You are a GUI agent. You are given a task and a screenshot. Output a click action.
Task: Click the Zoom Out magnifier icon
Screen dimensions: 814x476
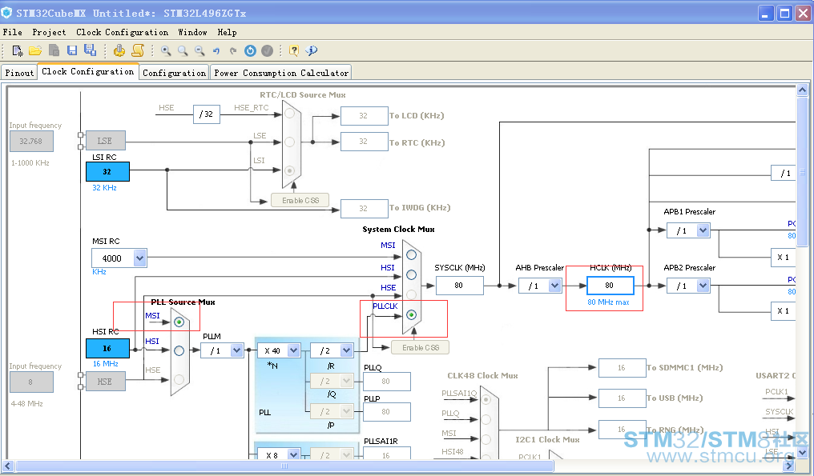(x=199, y=50)
